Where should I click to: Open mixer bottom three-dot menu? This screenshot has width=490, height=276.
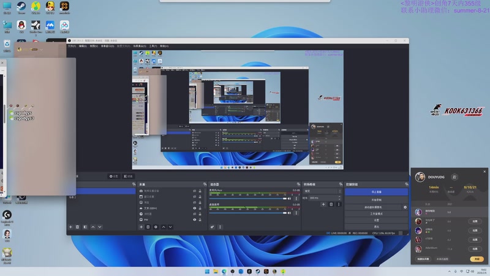[x=220, y=227]
